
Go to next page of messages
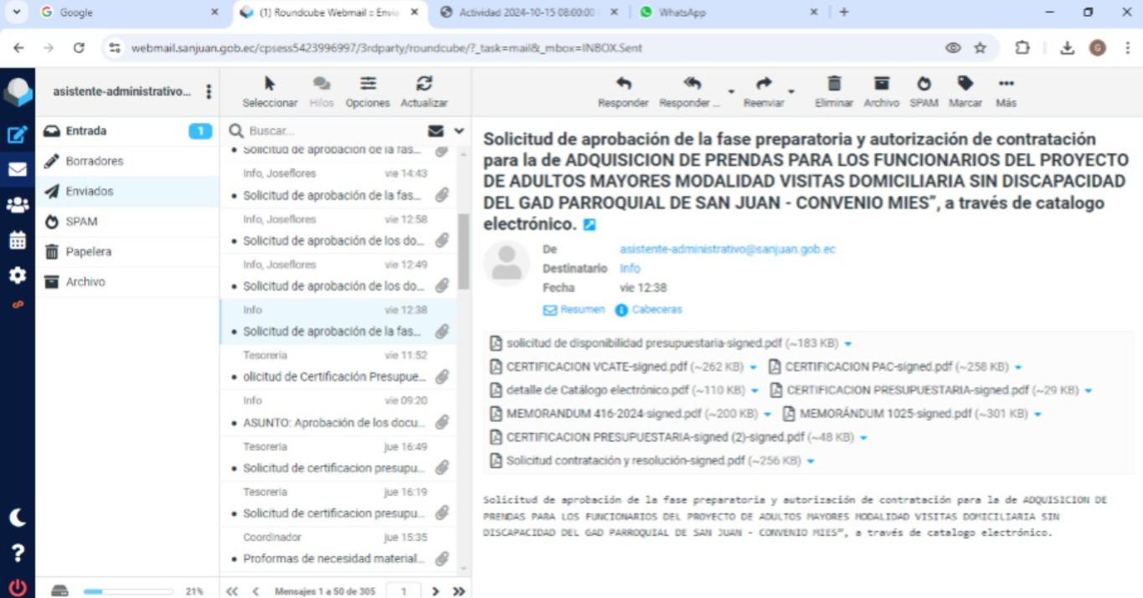pos(435,591)
